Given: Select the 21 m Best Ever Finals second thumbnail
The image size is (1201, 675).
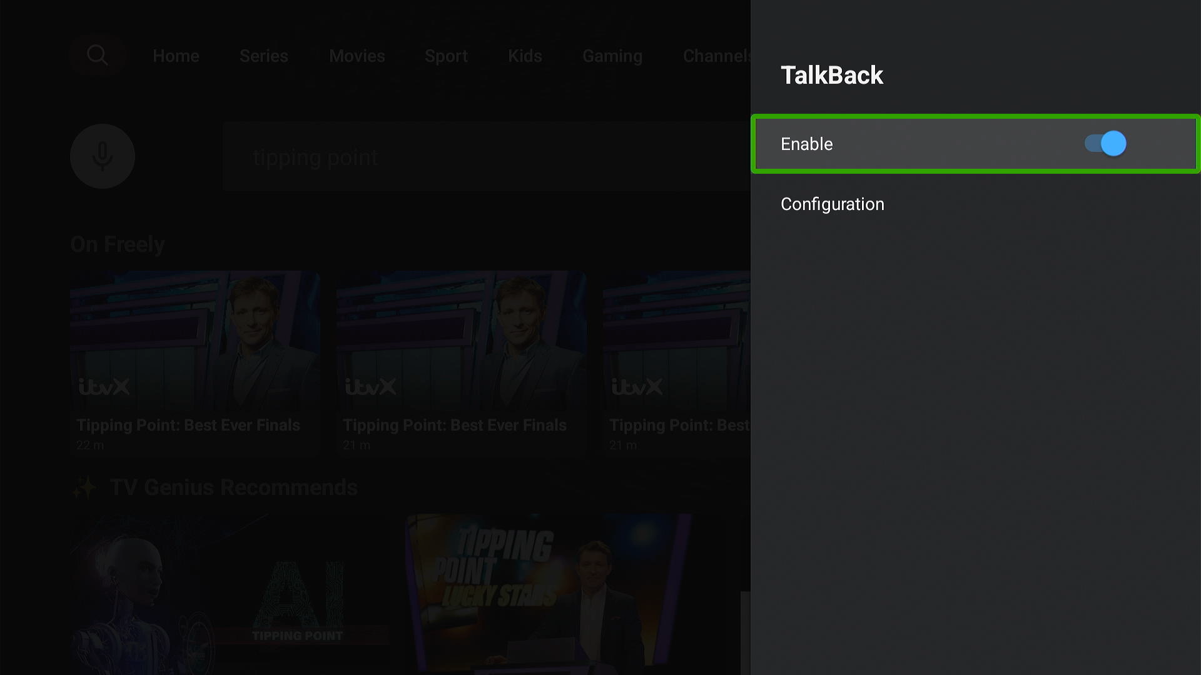Looking at the screenshot, I should click(462, 362).
